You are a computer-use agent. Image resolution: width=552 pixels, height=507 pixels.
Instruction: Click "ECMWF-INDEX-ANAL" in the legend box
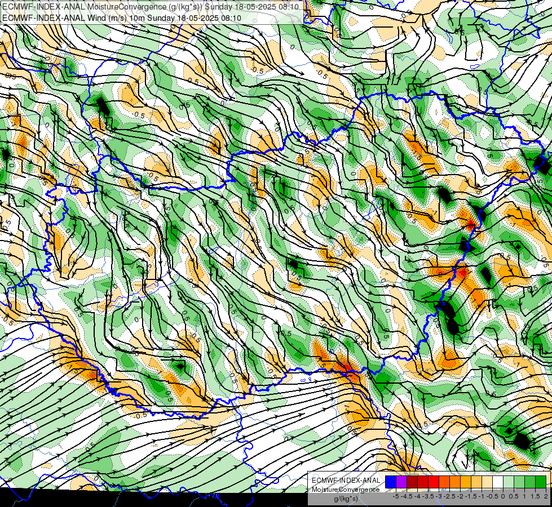click(x=346, y=481)
